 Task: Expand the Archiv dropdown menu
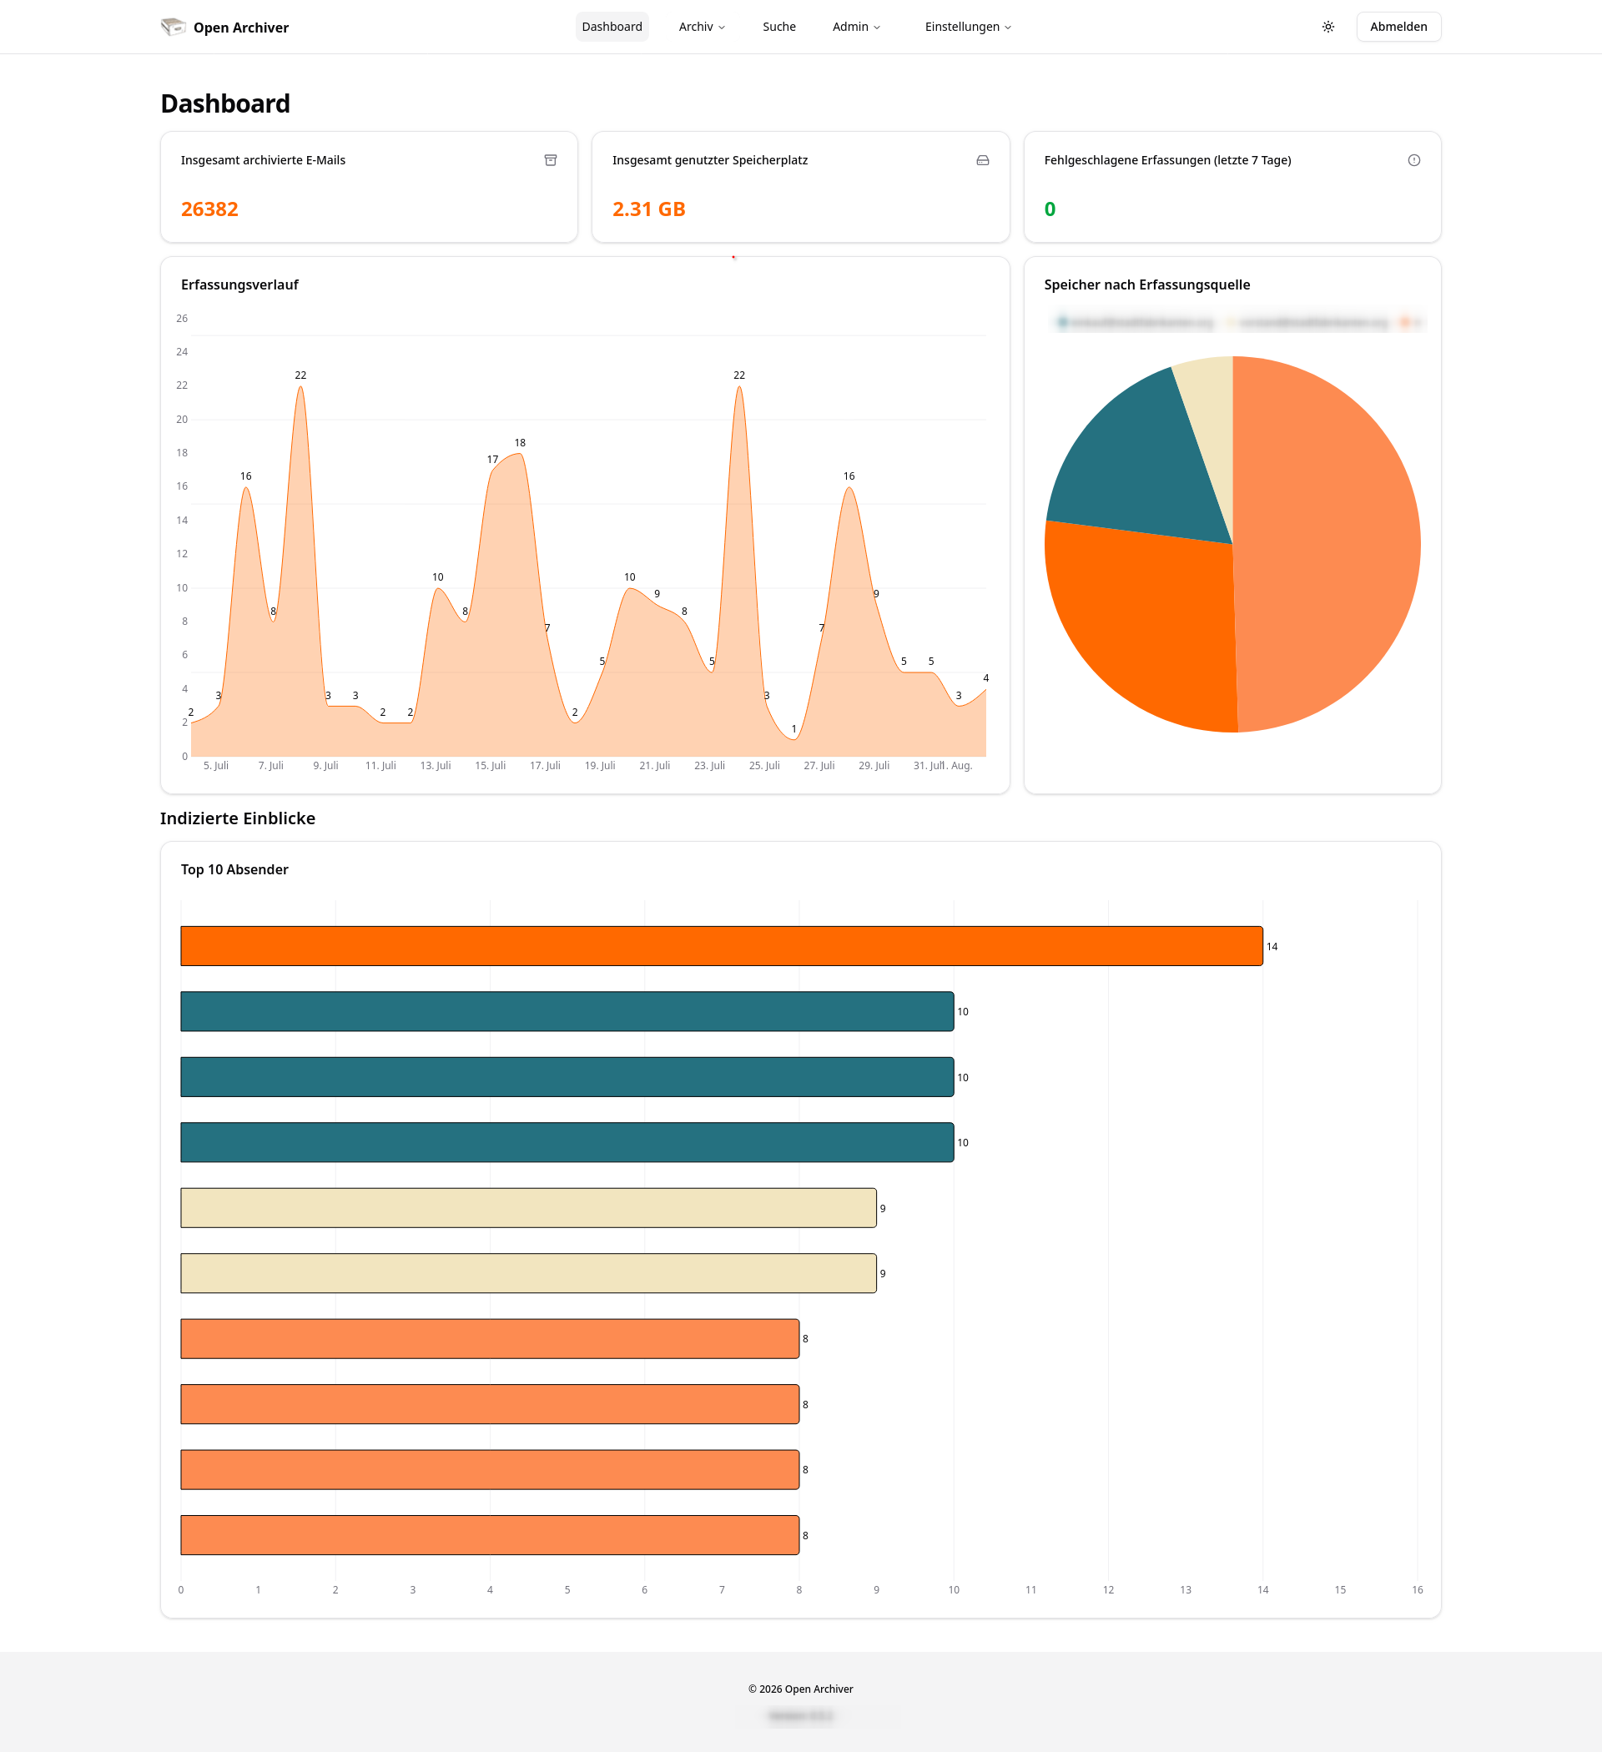click(702, 27)
